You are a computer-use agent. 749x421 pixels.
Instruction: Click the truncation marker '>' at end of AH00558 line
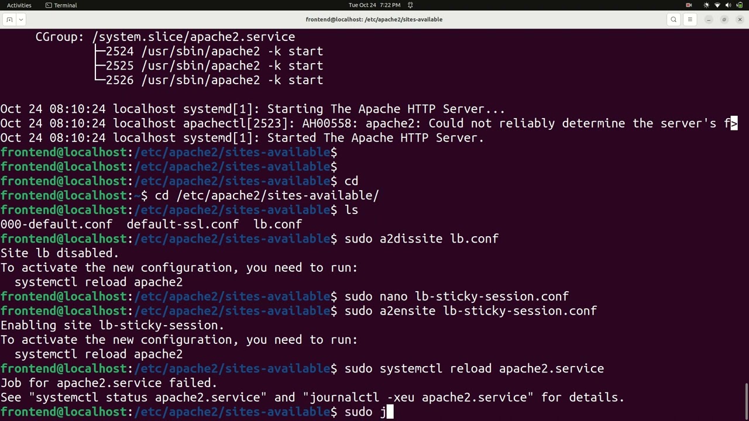734,123
